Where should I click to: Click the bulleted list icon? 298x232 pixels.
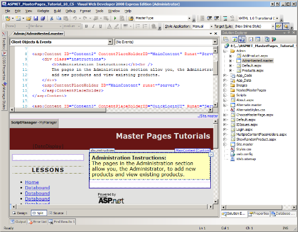pos(138,26)
